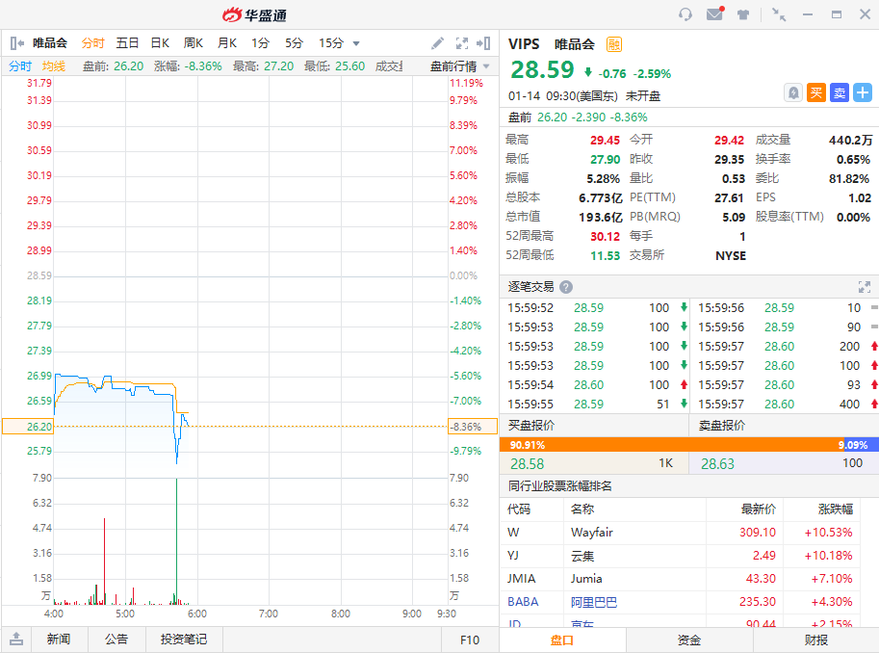The image size is (879, 653).
Task: Select the Wayfair row name
Action: click(x=592, y=533)
